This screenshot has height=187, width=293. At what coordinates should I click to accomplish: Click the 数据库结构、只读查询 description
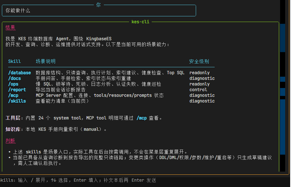[x=110, y=73]
